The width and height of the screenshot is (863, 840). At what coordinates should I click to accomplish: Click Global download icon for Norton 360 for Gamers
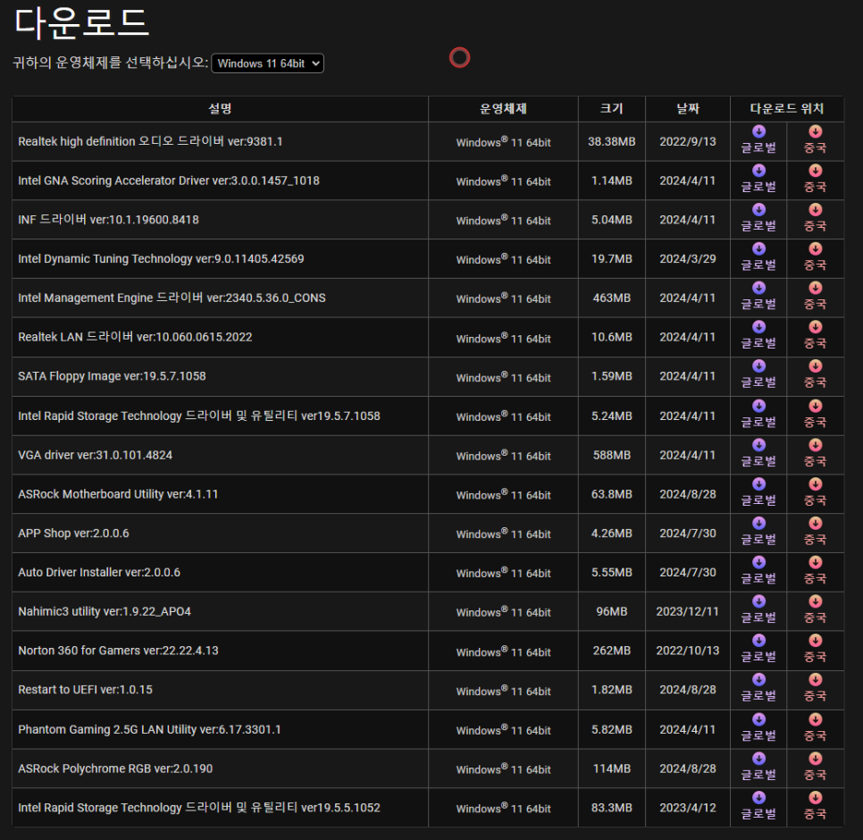pyautogui.click(x=759, y=640)
